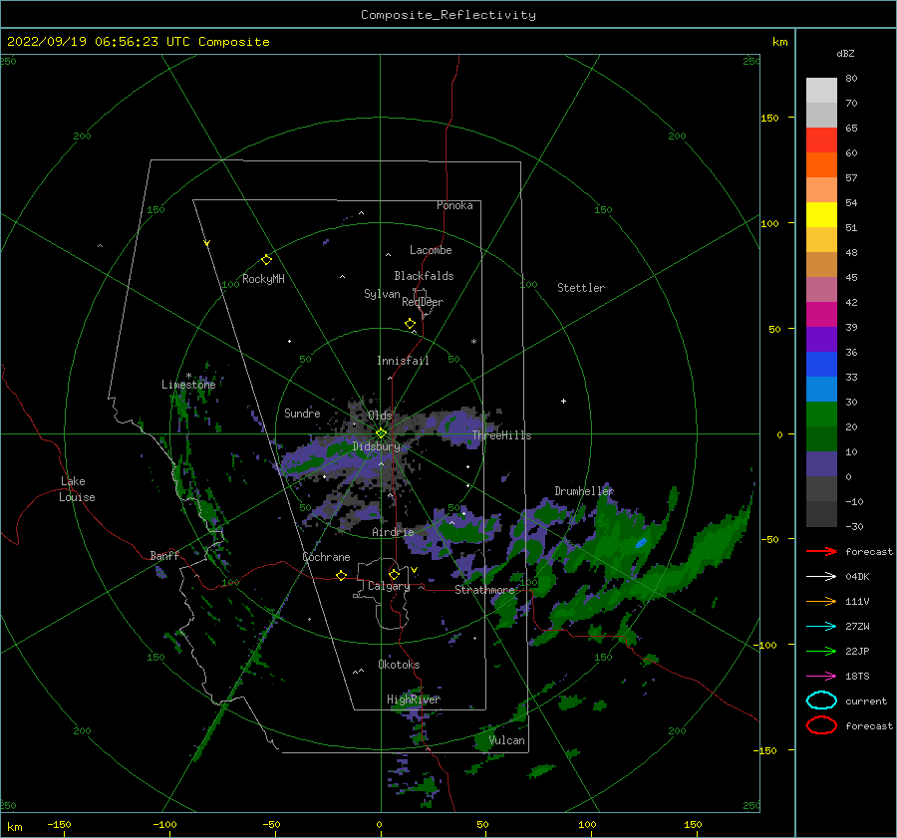Click the red forecast arrow in legend
The height and width of the screenshot is (838, 897).
[x=821, y=551]
